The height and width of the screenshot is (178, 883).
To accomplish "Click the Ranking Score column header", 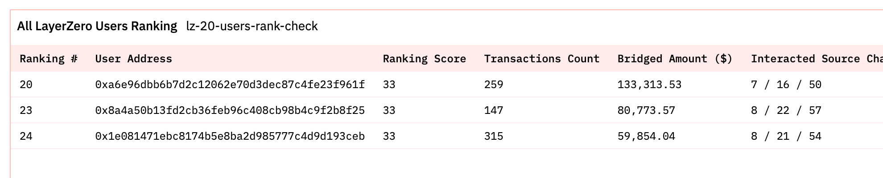I will coord(424,59).
